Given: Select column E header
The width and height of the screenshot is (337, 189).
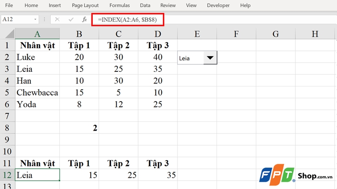Looking at the screenshot, I should click(197, 34).
